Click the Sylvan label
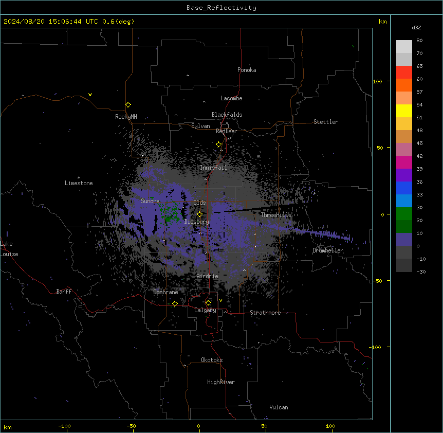443x433 pixels. click(200, 126)
